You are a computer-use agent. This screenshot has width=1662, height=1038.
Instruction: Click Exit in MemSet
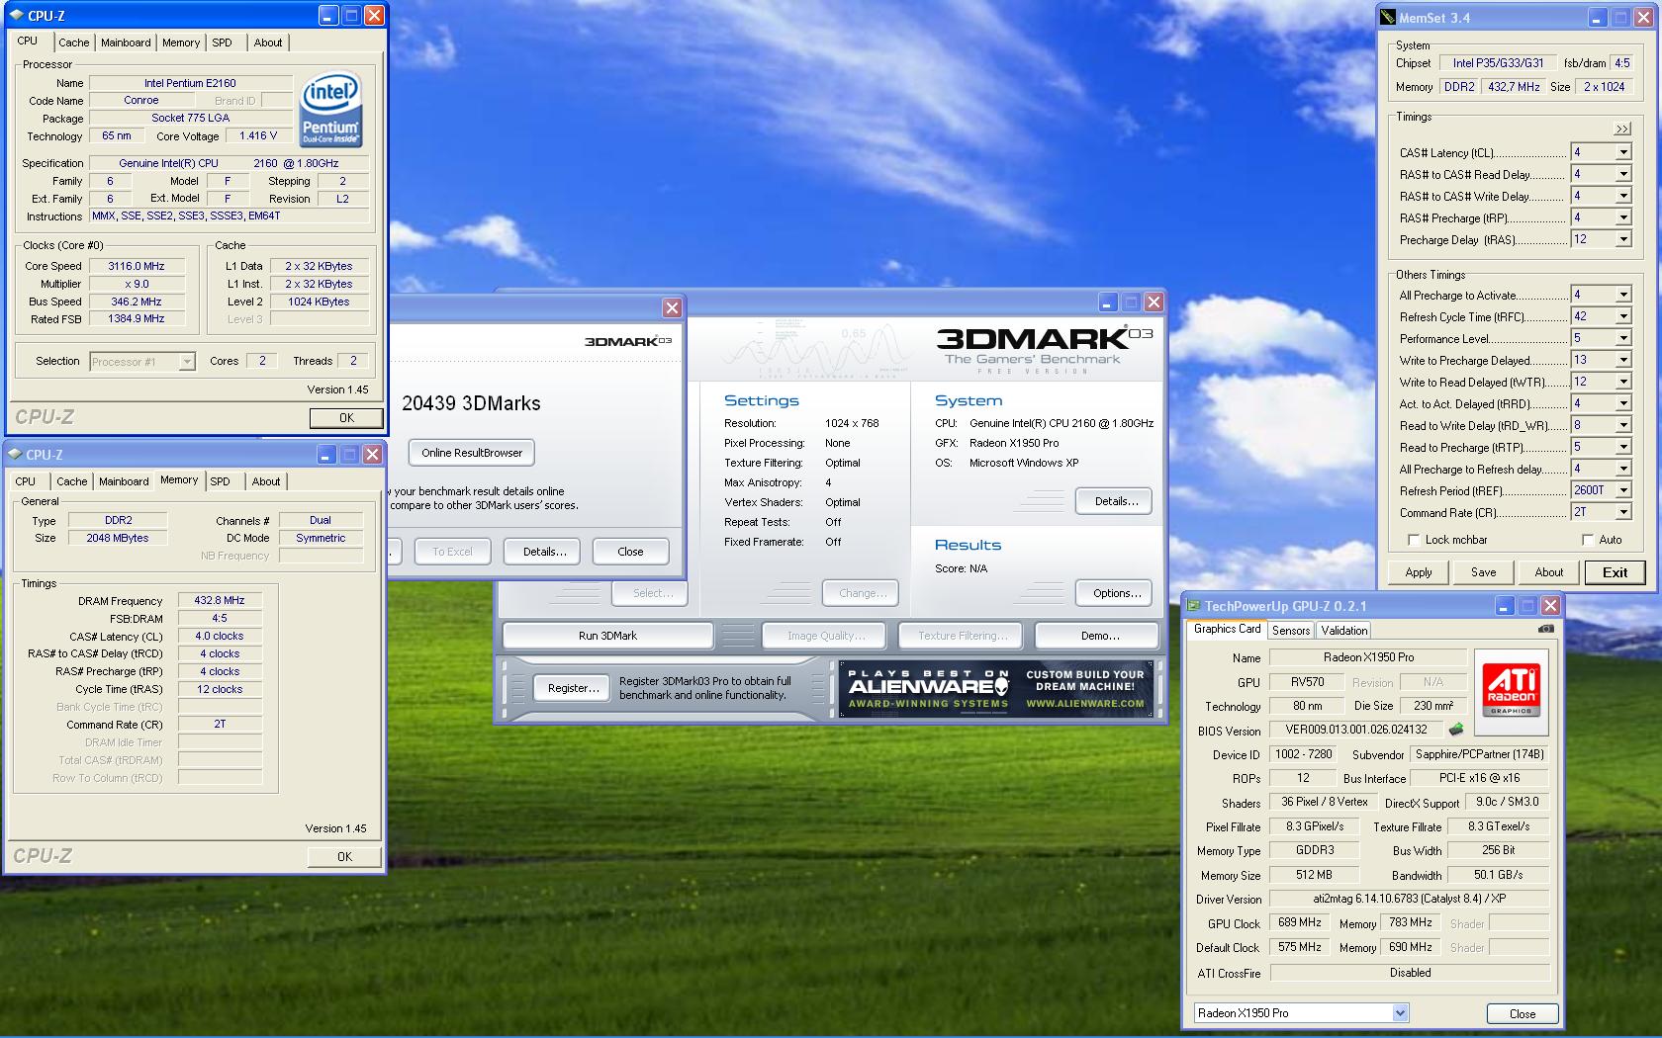[1615, 572]
